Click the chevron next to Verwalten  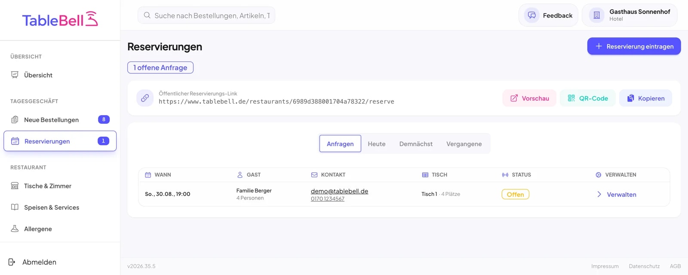[599, 194]
